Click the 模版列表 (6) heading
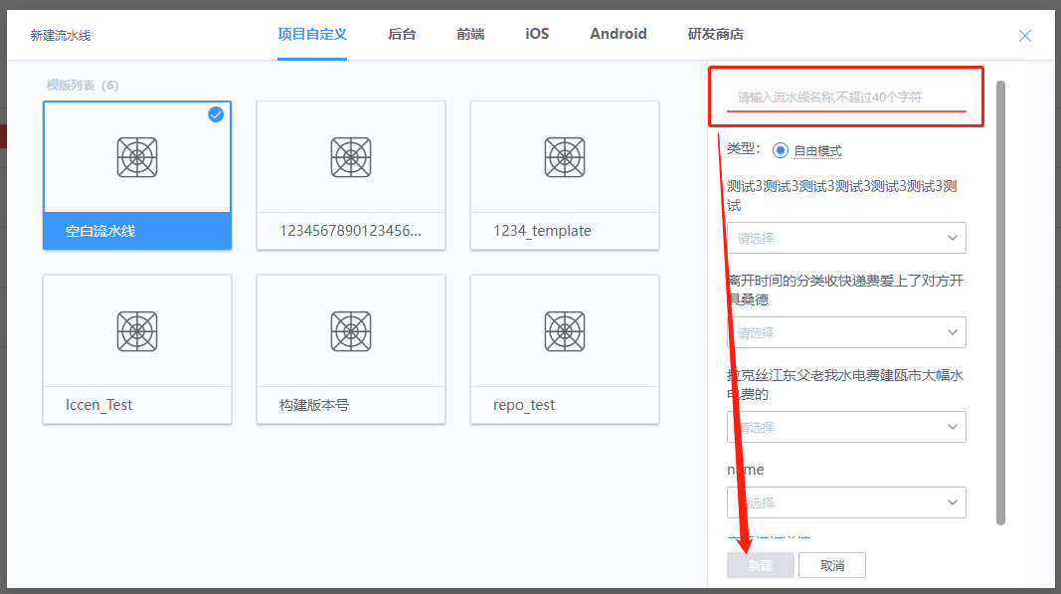 click(83, 86)
